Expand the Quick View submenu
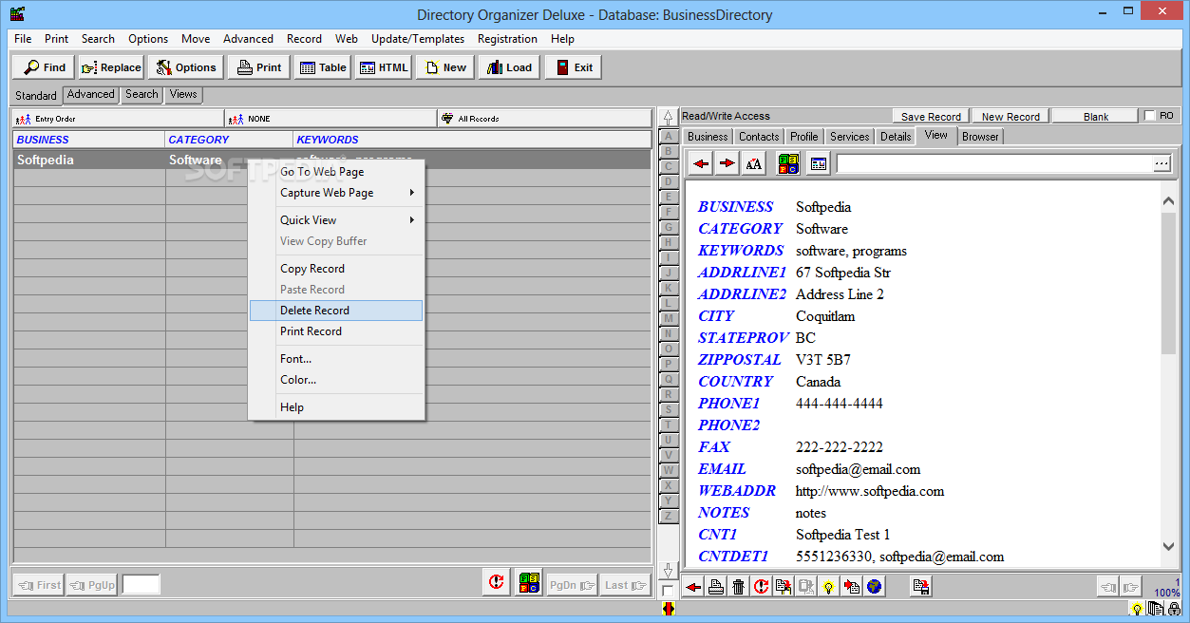The height and width of the screenshot is (623, 1190). click(x=336, y=220)
